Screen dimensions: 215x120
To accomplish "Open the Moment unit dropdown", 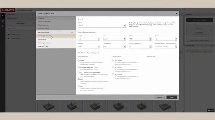I will click(89, 47).
